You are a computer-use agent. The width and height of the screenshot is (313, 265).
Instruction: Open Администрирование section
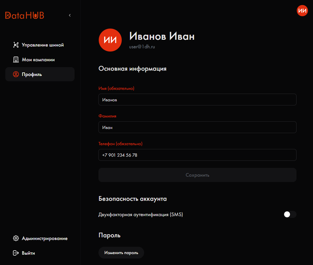click(40, 238)
